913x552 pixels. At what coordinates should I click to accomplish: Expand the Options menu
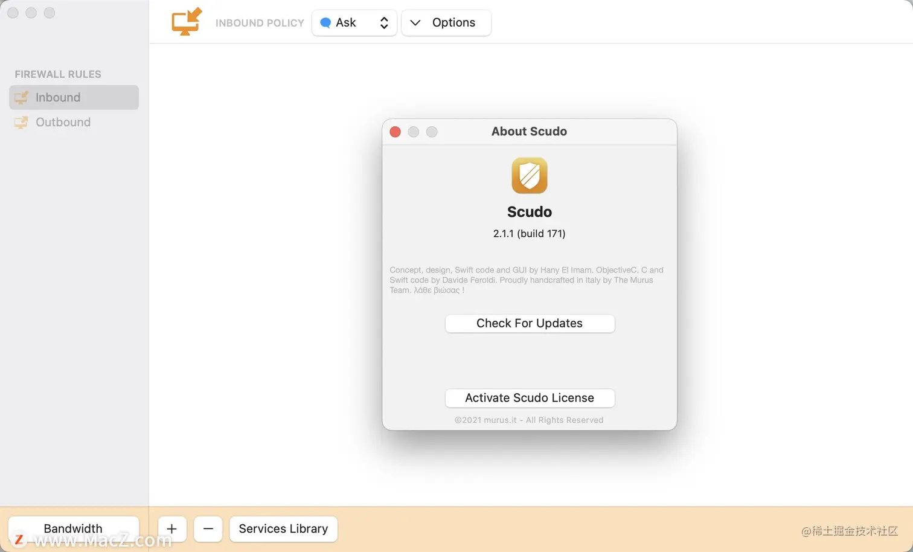coord(446,23)
